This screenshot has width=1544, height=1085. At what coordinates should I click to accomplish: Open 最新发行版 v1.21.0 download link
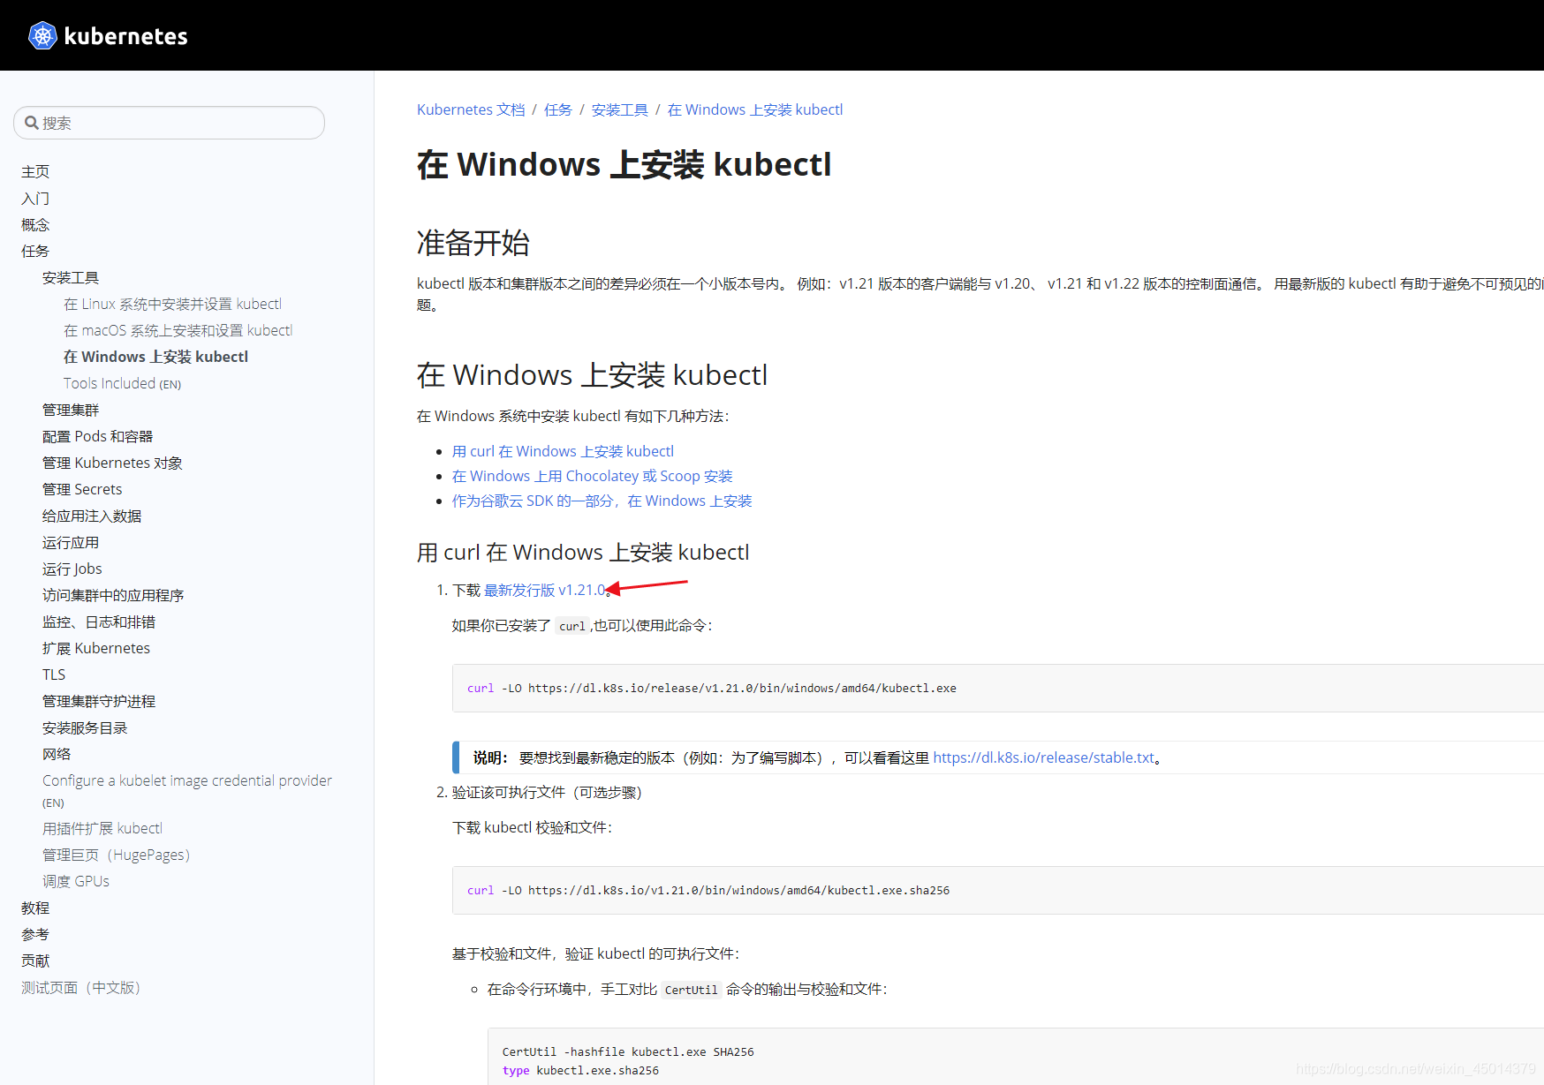point(543,590)
